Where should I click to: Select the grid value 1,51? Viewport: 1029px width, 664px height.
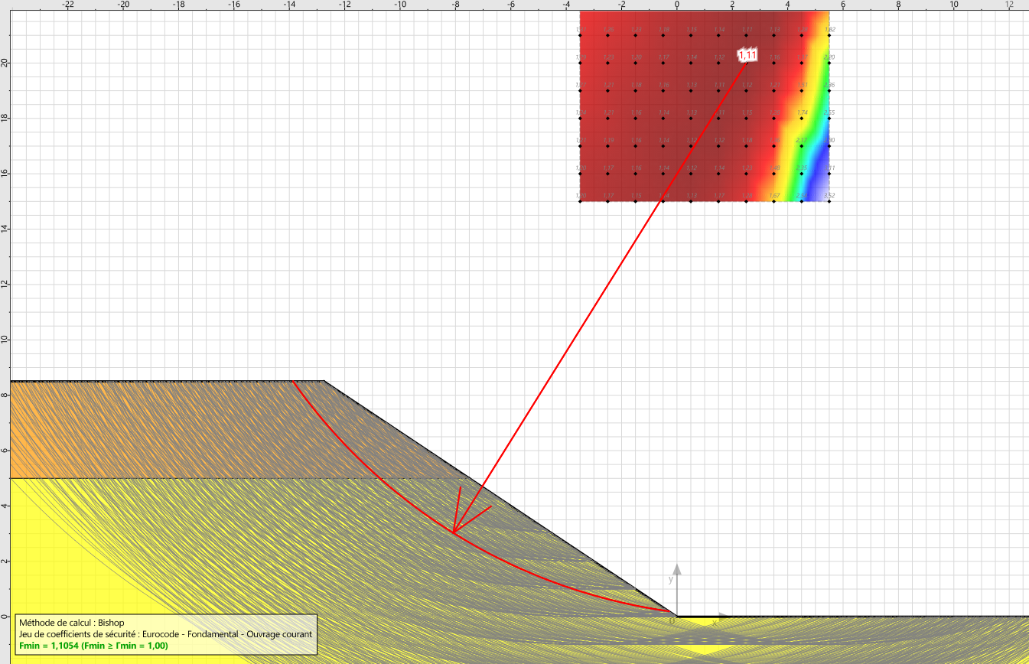tap(803, 85)
